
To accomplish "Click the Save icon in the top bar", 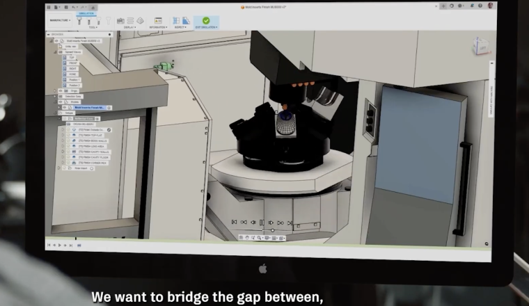I will pos(66,7).
